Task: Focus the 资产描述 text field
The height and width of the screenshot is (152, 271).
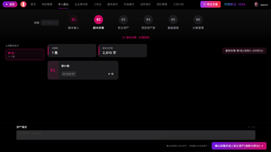Action: click(136, 135)
